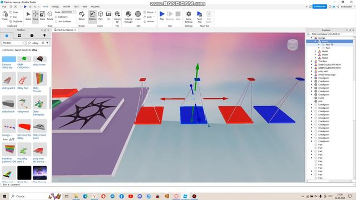Toggle the Join Surfaces checkbox
Image resolution: width=356 pixels, height=200 pixels.
pos(56,22)
